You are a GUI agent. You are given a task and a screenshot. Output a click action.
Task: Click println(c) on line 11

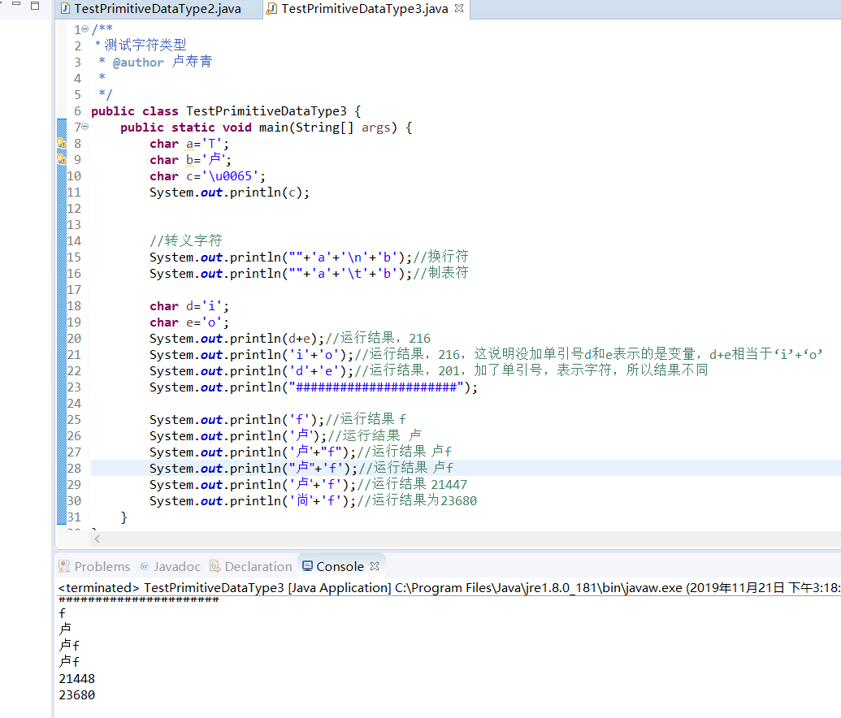pos(266,192)
